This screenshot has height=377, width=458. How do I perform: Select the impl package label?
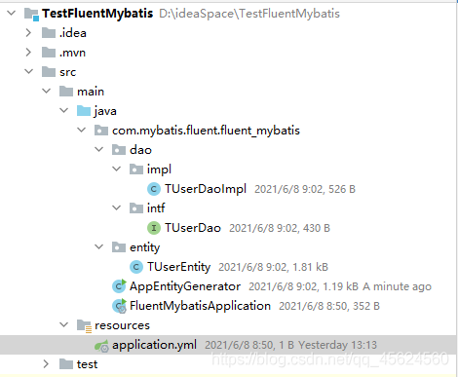coord(159,170)
